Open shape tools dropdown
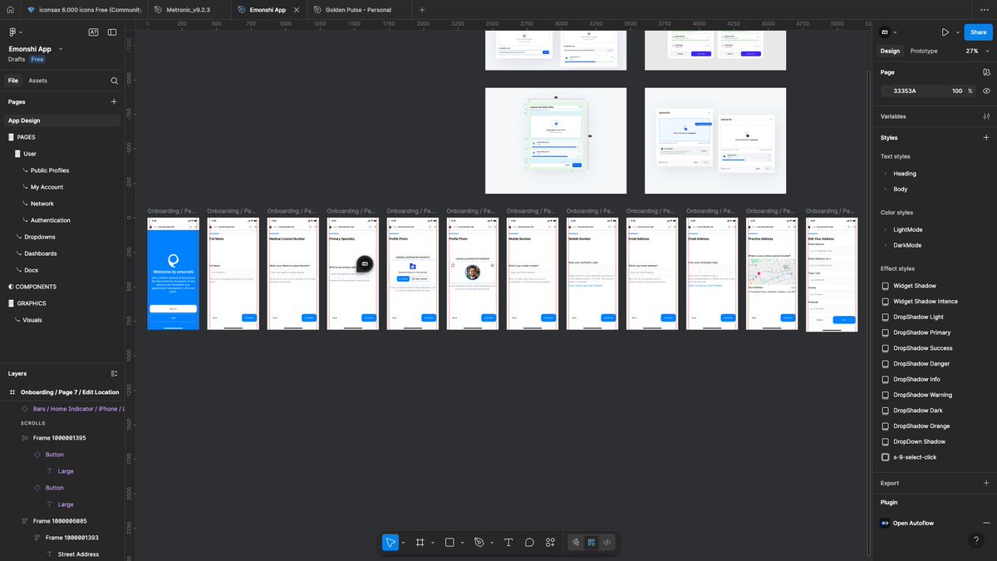Image resolution: width=997 pixels, height=561 pixels. coord(462,543)
